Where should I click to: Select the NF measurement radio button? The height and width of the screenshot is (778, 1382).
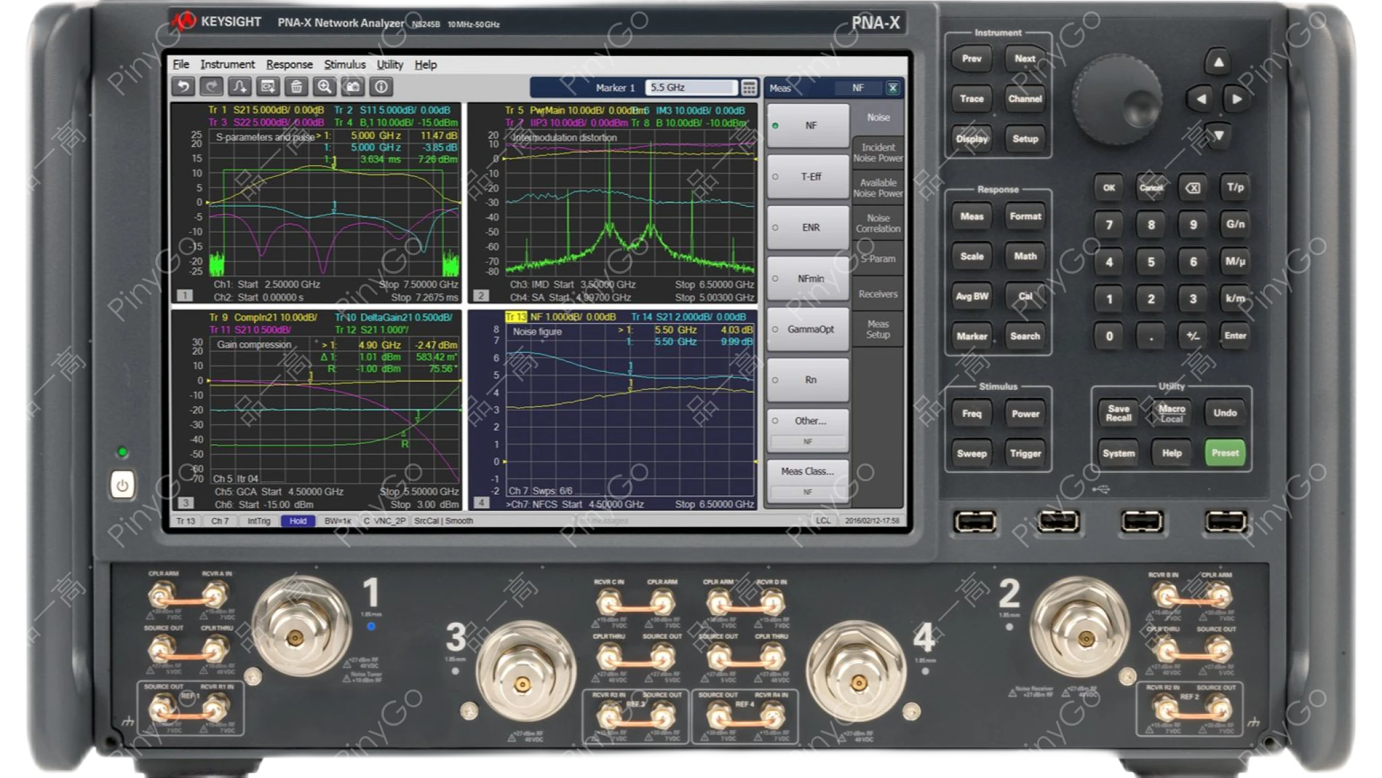coord(807,126)
